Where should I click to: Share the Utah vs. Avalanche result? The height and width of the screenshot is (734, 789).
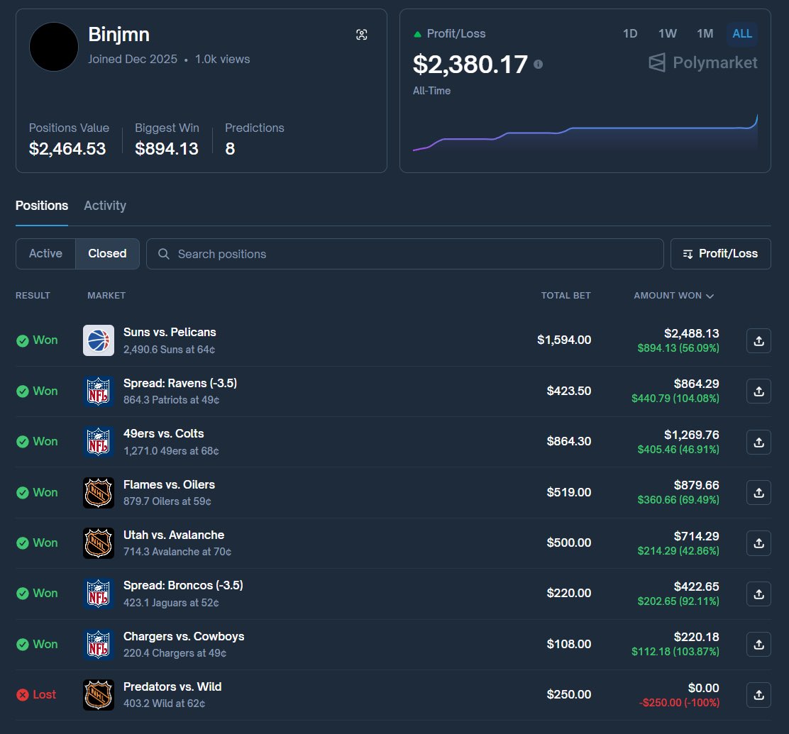758,543
